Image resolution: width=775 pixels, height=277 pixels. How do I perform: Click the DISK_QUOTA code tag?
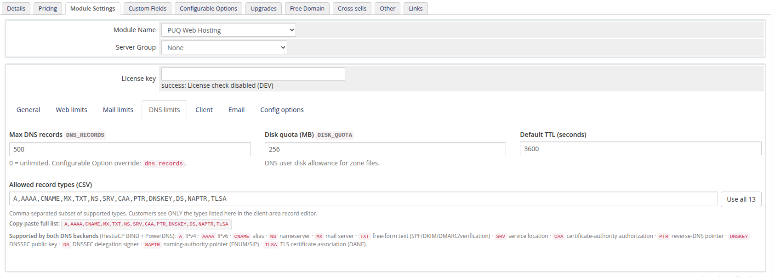pos(335,135)
